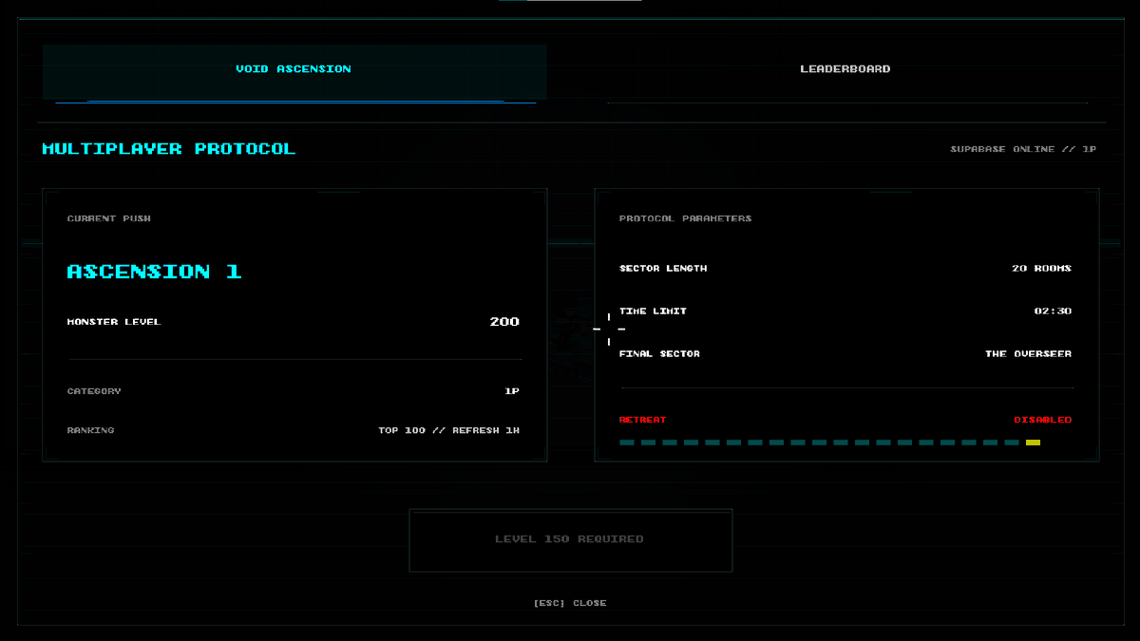Click the Protocol Parameters header
The height and width of the screenshot is (641, 1140).
point(686,218)
